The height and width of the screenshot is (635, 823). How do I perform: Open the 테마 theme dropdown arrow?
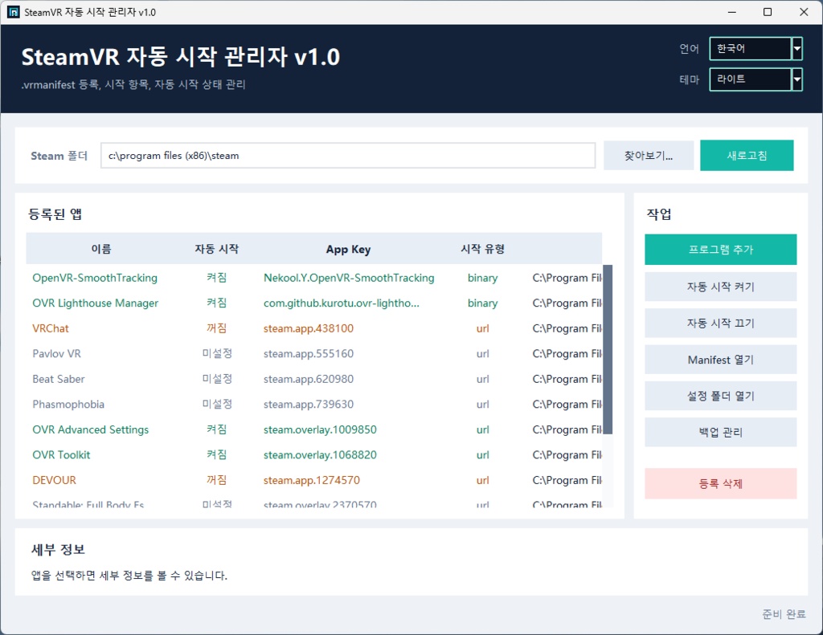coord(796,79)
